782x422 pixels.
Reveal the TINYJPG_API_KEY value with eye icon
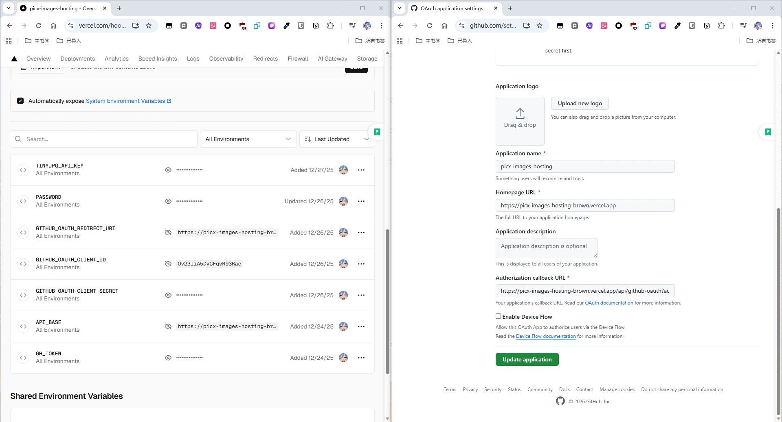pos(168,170)
